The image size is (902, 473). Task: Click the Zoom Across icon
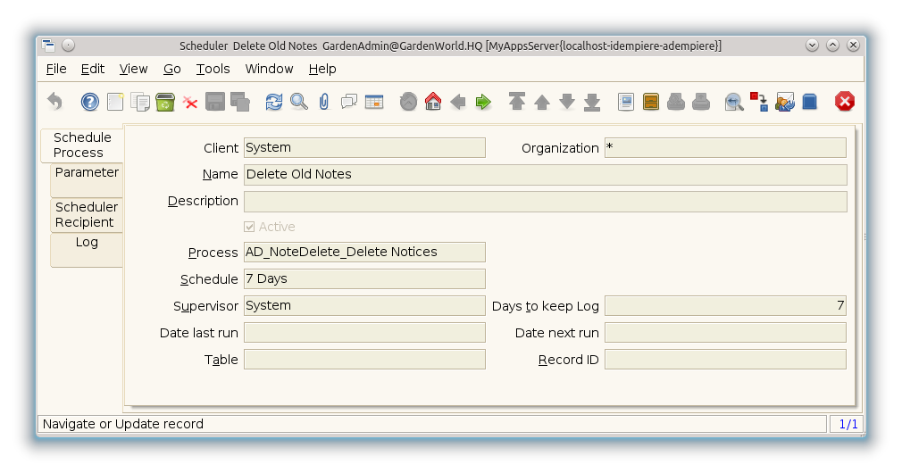[x=734, y=102]
